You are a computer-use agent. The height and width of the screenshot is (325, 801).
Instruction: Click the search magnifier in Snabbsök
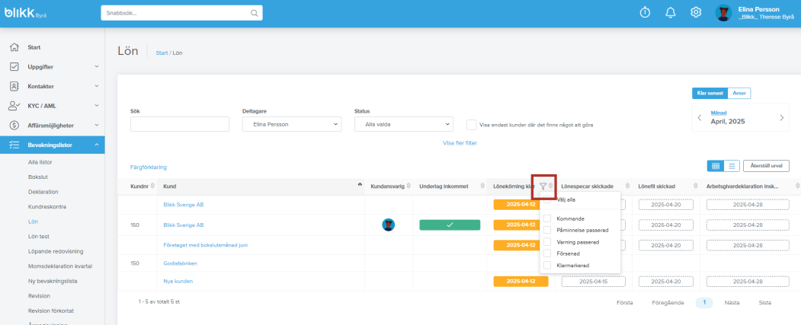[255, 13]
